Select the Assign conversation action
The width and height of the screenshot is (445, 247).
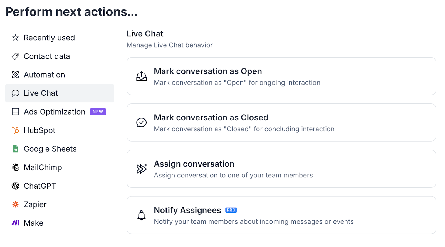[281, 169]
